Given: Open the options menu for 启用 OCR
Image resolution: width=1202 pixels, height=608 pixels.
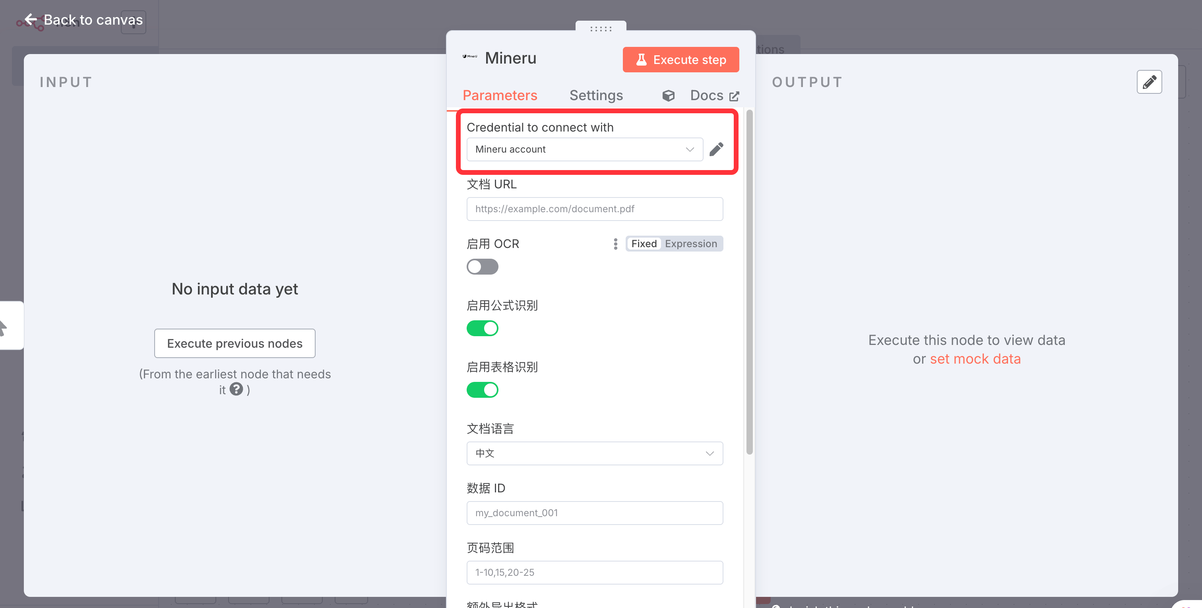Looking at the screenshot, I should point(615,244).
